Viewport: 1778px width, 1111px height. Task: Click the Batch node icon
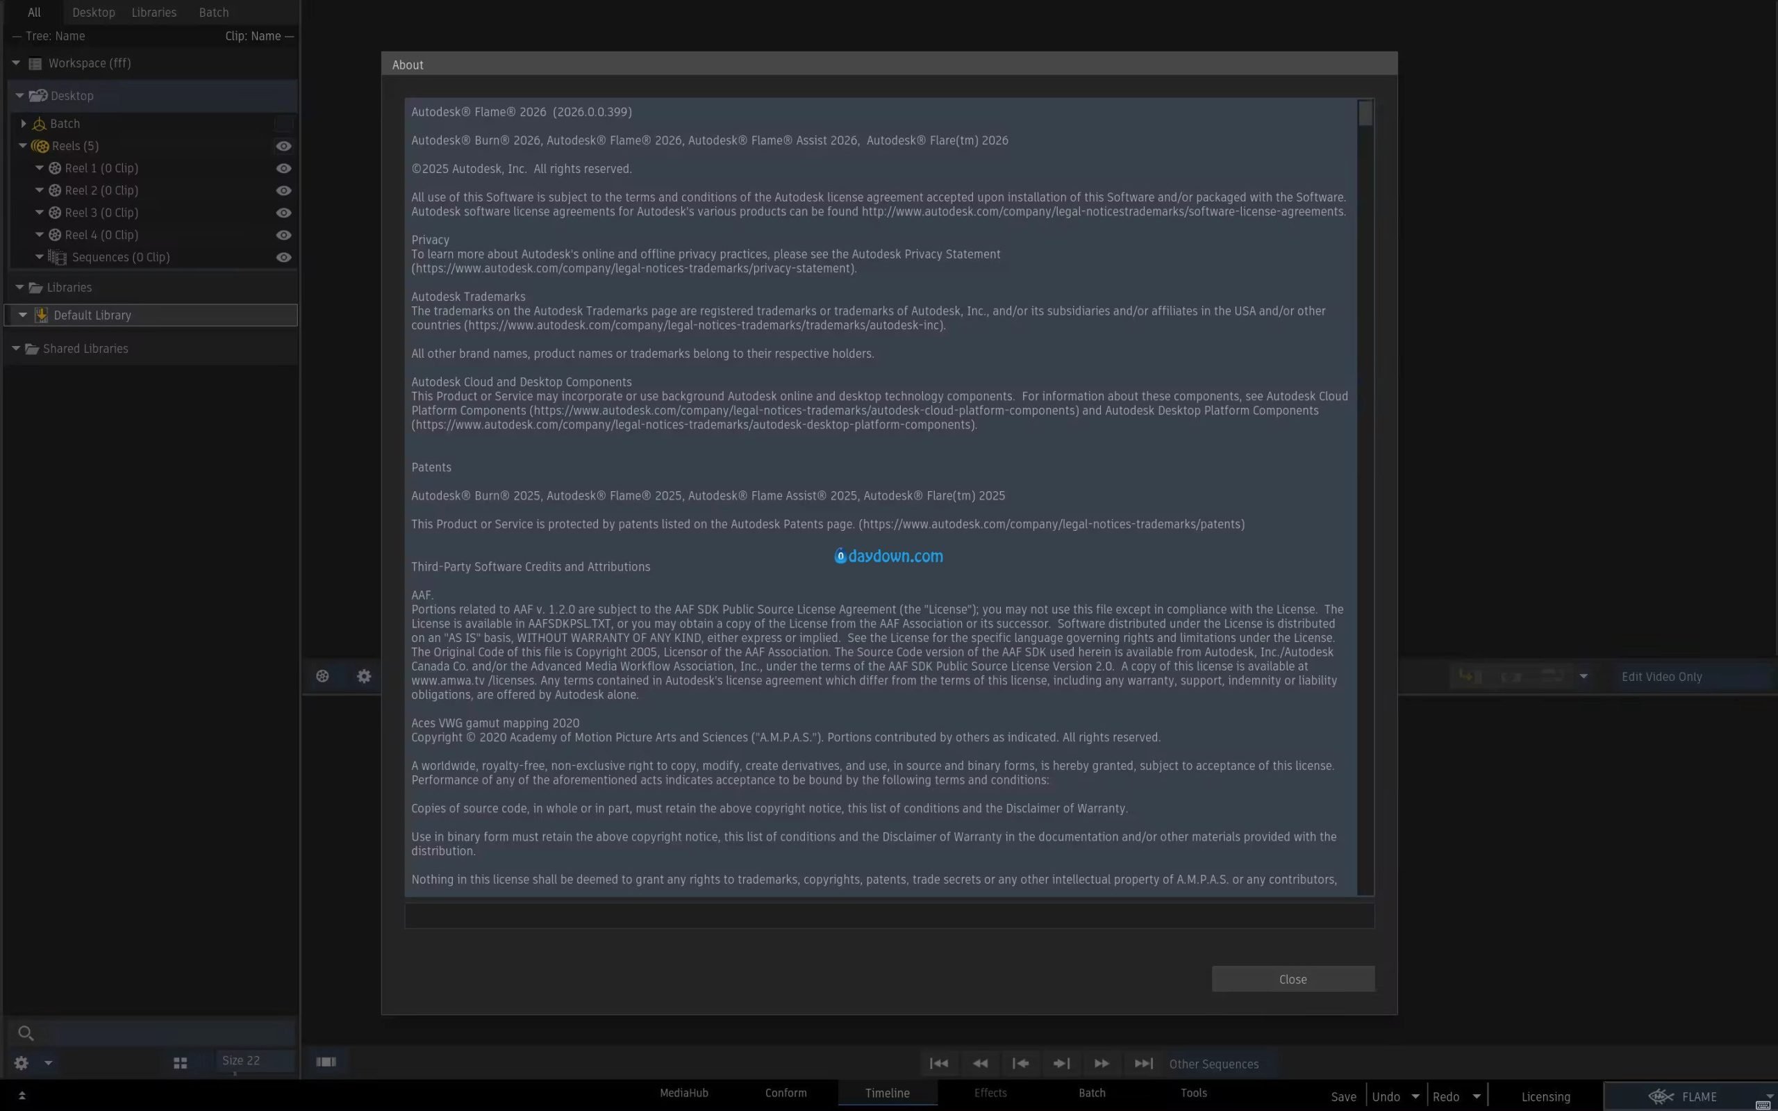tap(39, 124)
